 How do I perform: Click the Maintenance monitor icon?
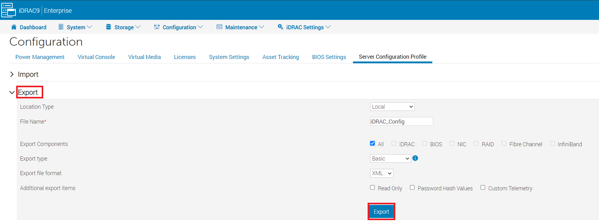(219, 27)
